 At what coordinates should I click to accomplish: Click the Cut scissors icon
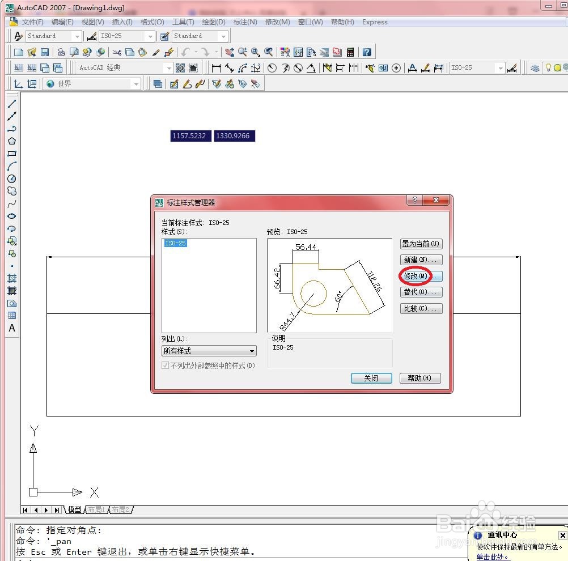[117, 52]
